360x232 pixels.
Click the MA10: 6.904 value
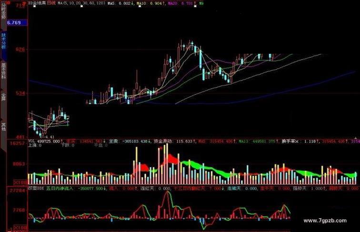[150, 3]
